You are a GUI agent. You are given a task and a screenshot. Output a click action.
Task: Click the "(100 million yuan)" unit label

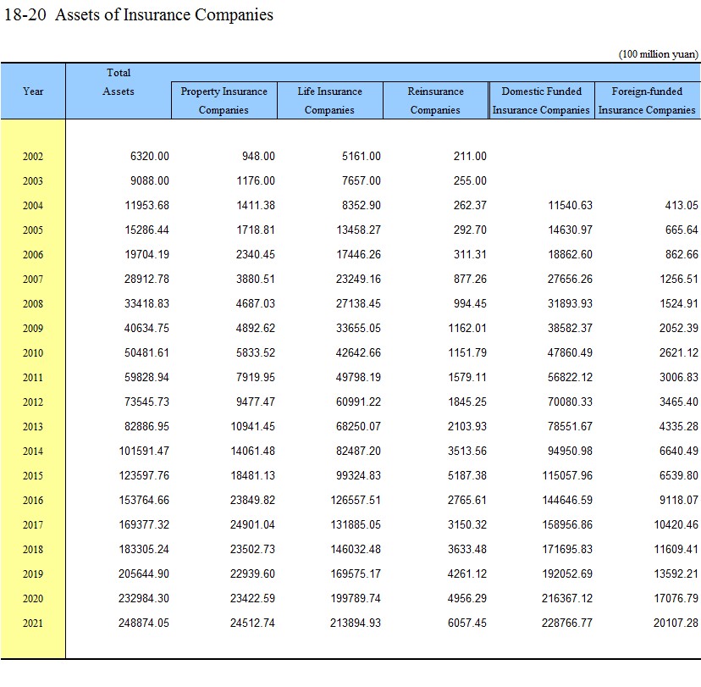(658, 54)
